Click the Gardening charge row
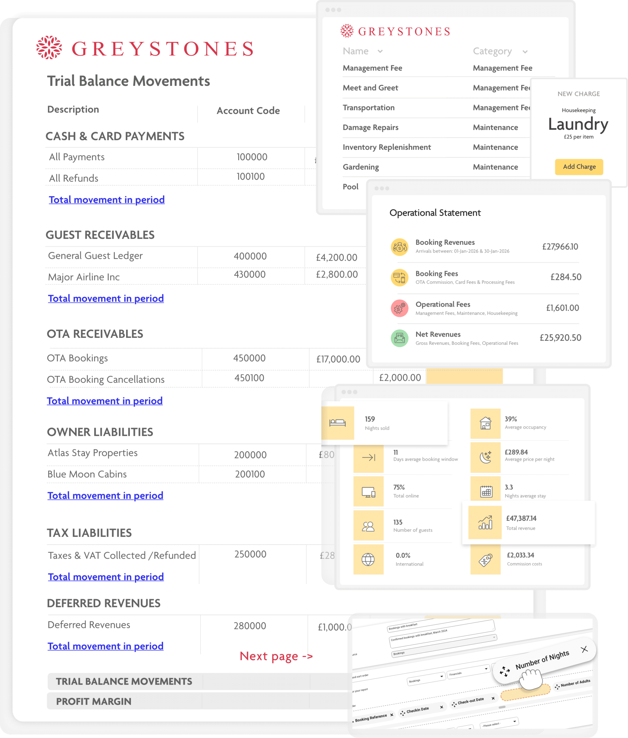The height and width of the screenshot is (738, 628). pos(436,167)
